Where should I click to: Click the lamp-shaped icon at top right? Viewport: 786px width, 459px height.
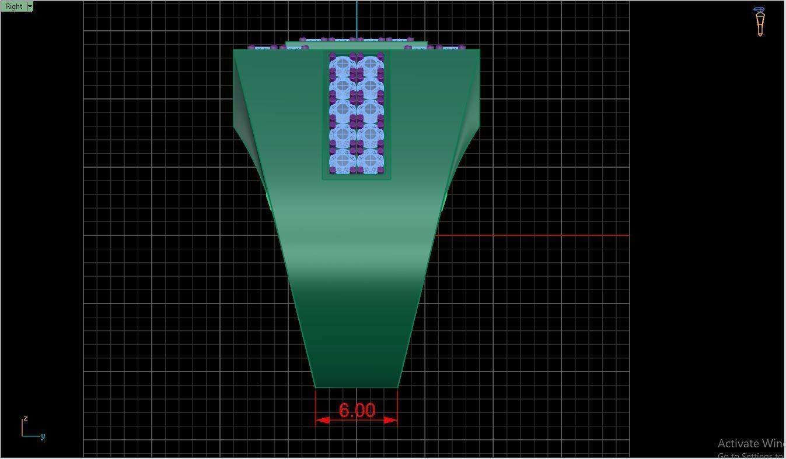point(760,22)
